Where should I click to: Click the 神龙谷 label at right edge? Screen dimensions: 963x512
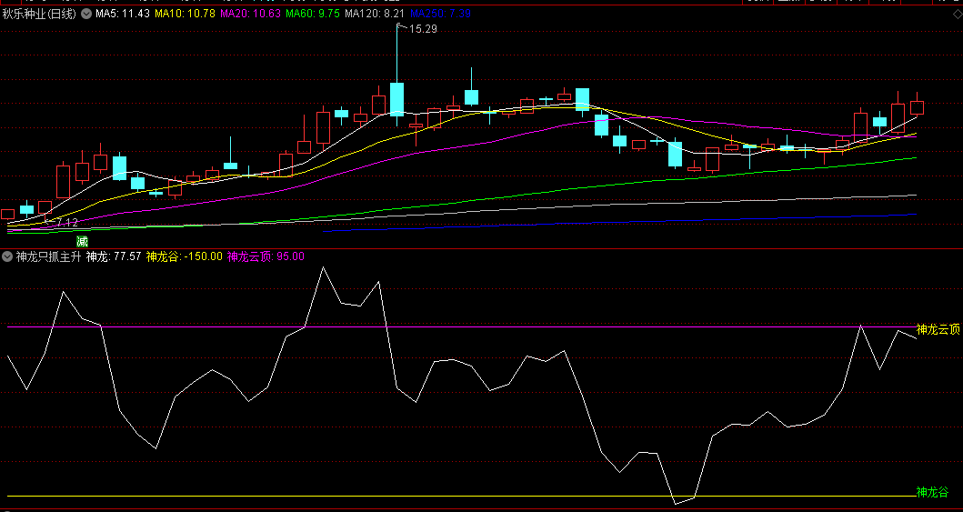pos(932,492)
